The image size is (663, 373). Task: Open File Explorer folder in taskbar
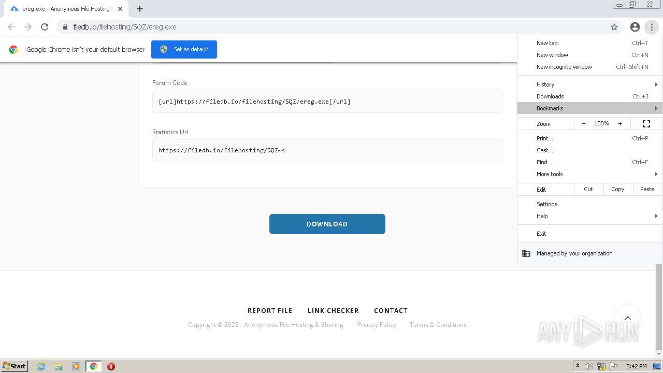(59, 366)
